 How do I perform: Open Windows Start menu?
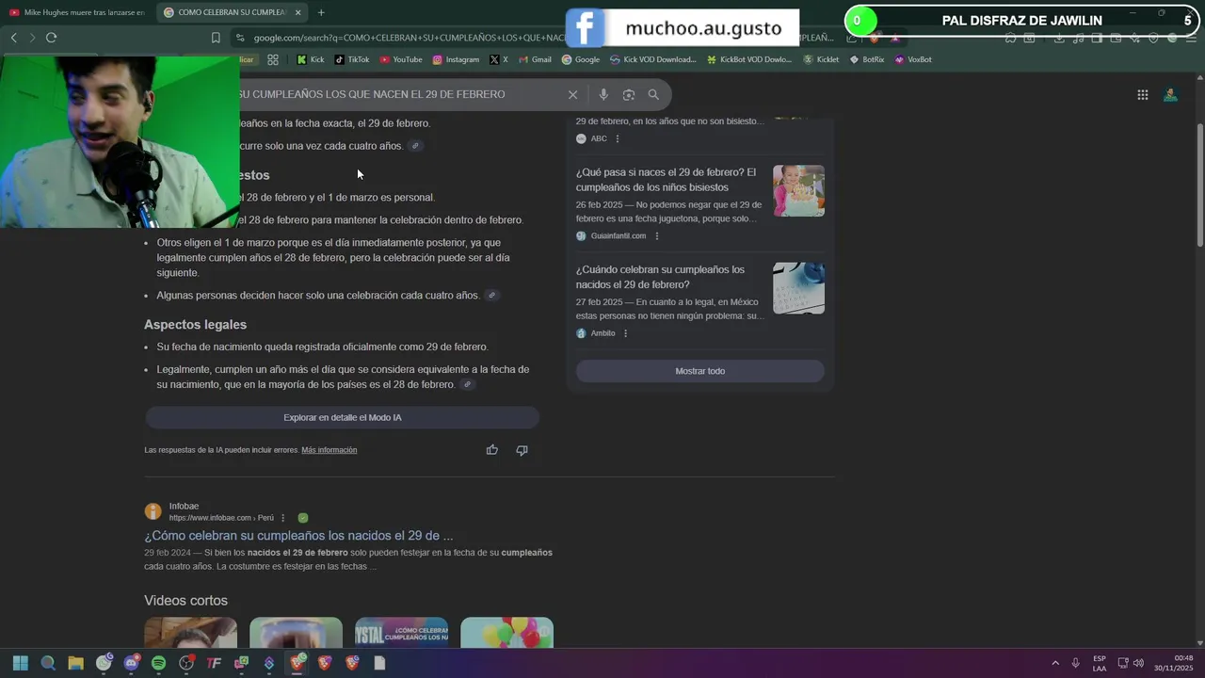(21, 663)
